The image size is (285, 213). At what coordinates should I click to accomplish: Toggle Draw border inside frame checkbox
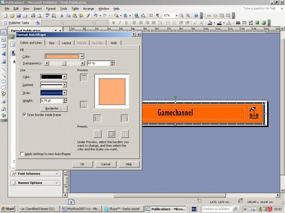pos(25,115)
